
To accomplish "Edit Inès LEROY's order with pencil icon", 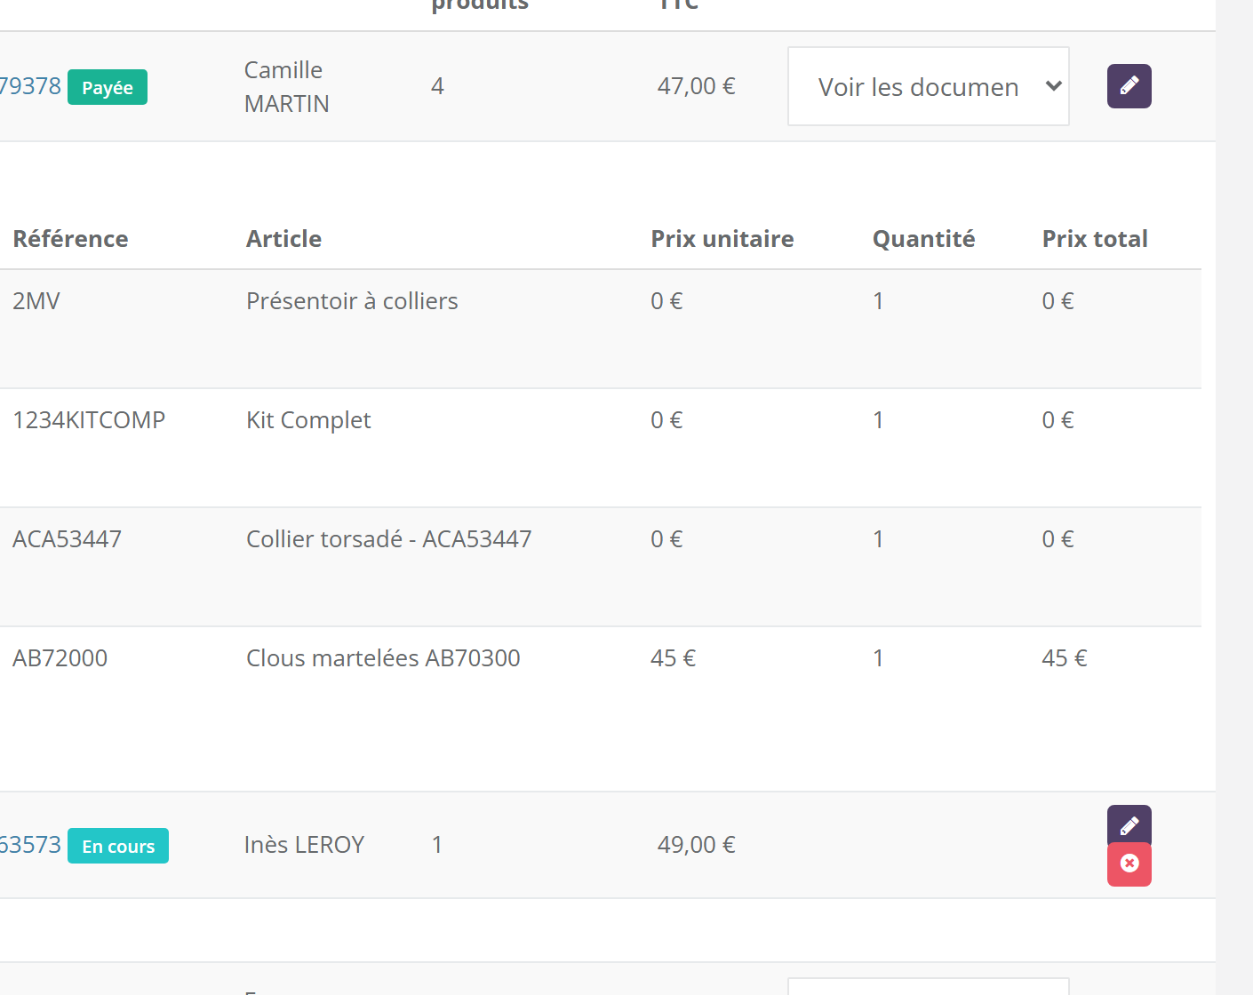I will pos(1129,825).
